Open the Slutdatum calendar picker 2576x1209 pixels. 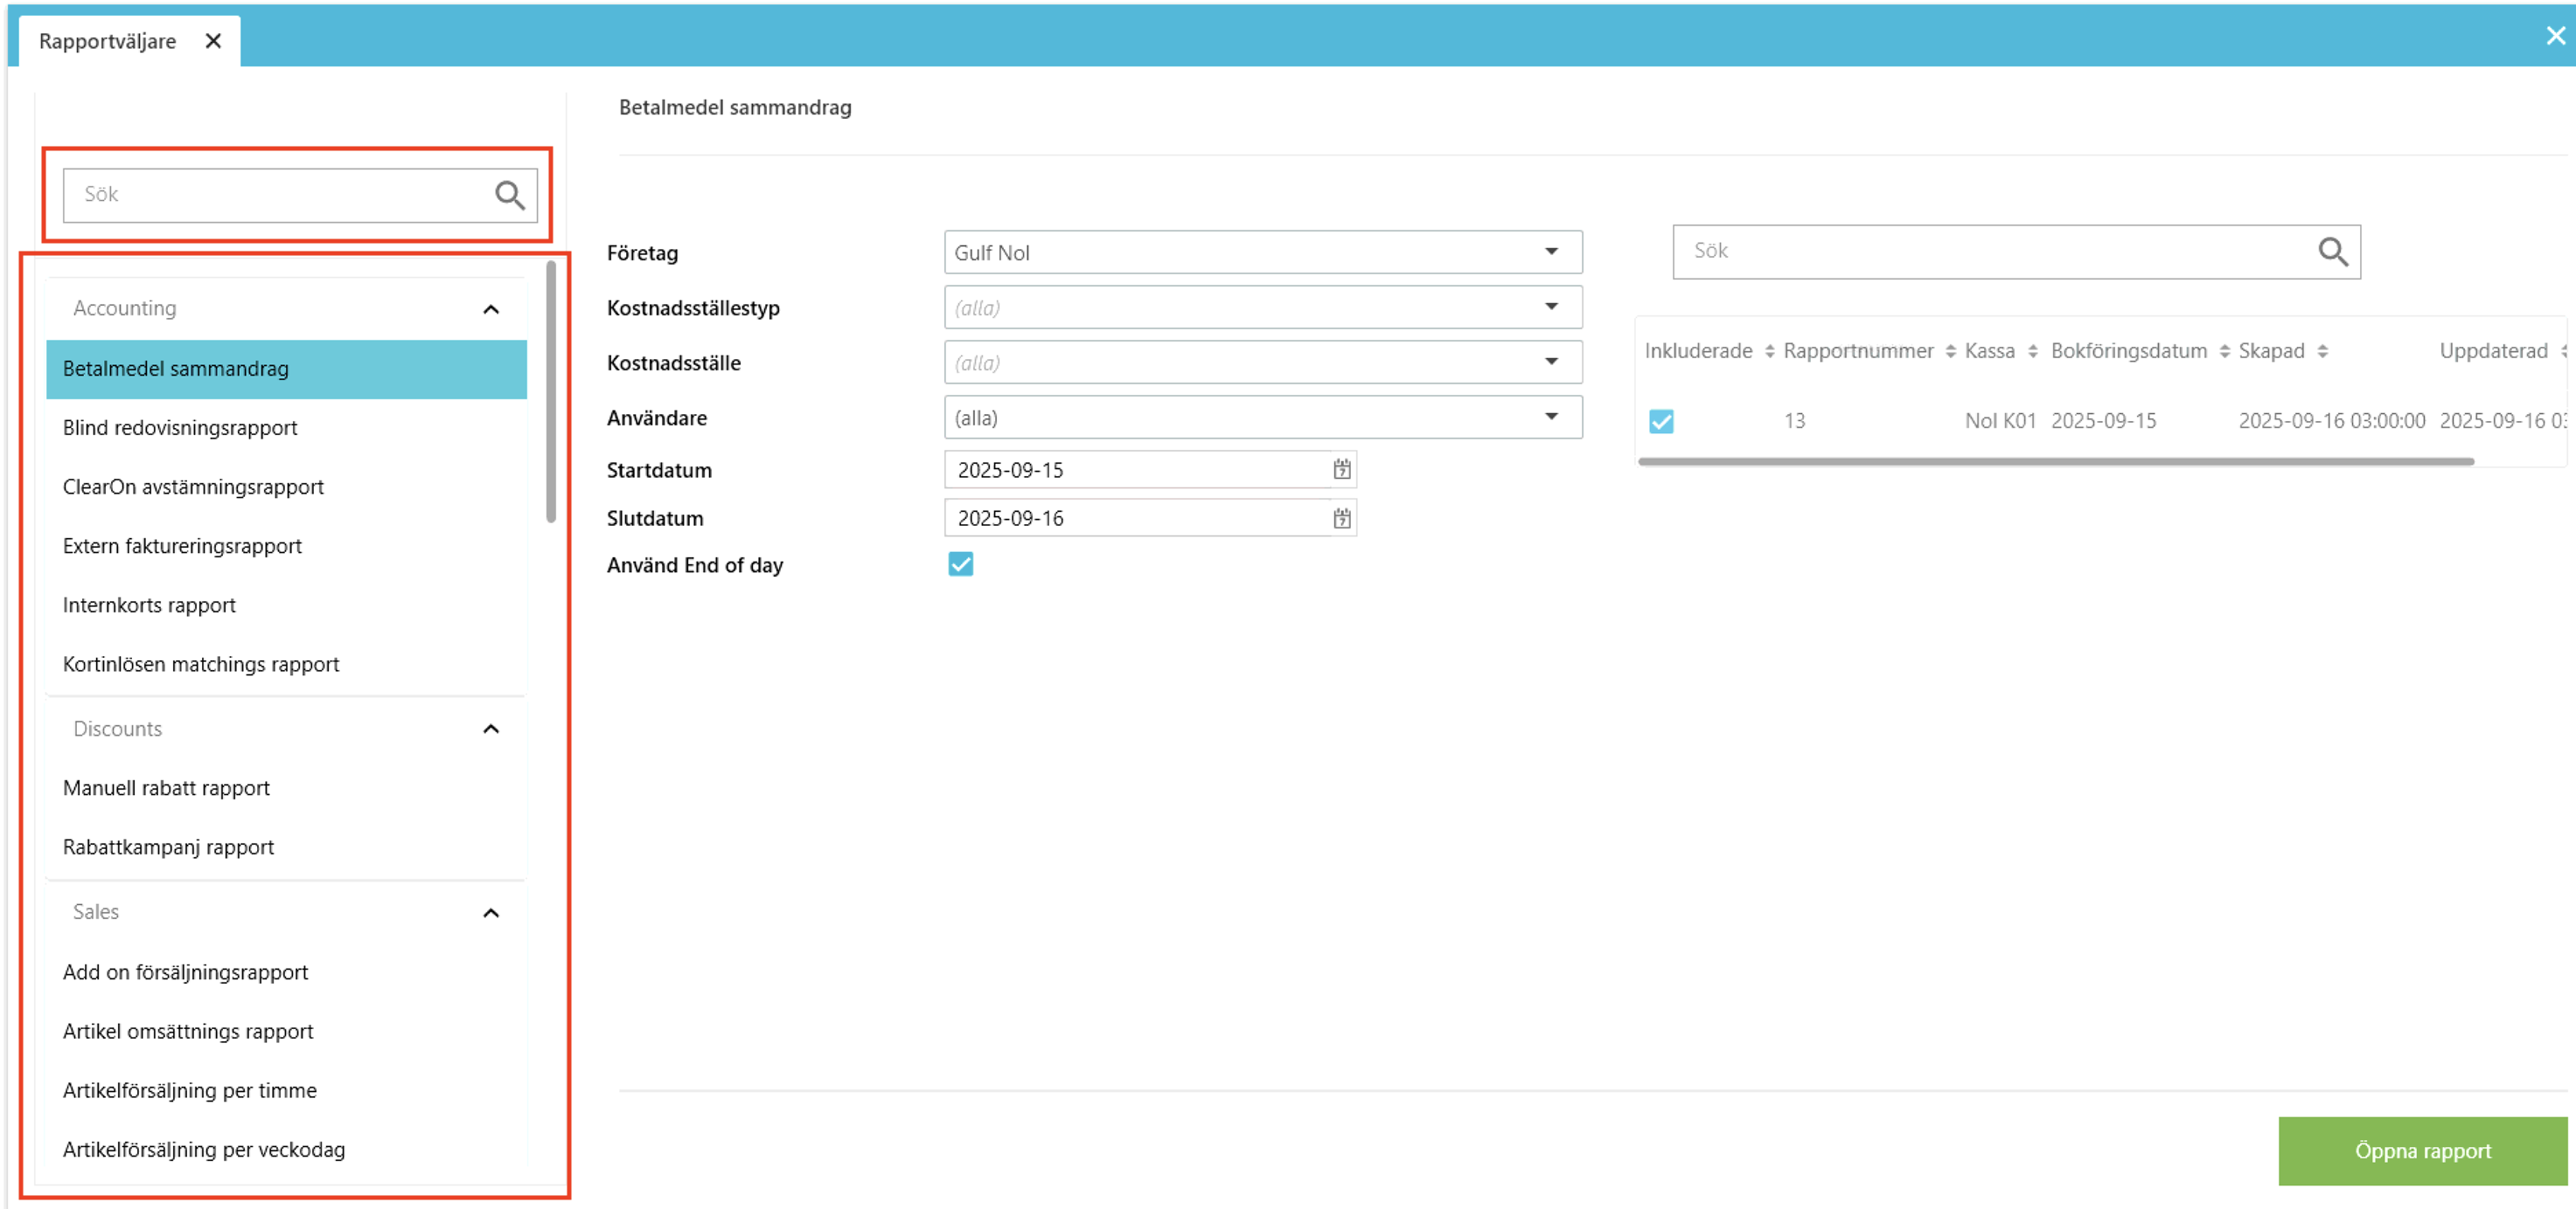coord(1341,519)
